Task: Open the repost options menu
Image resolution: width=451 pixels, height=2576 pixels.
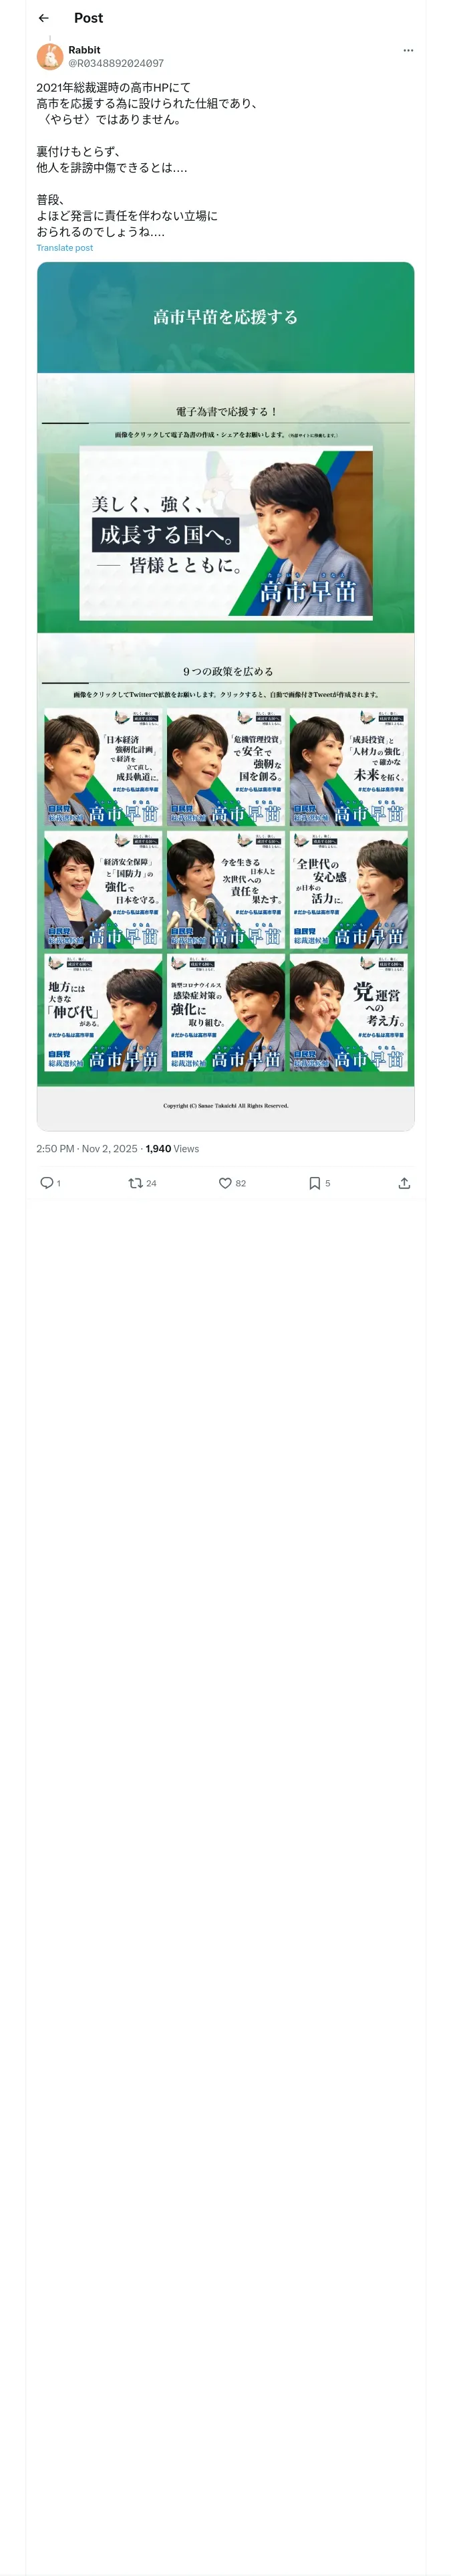Action: [135, 1183]
